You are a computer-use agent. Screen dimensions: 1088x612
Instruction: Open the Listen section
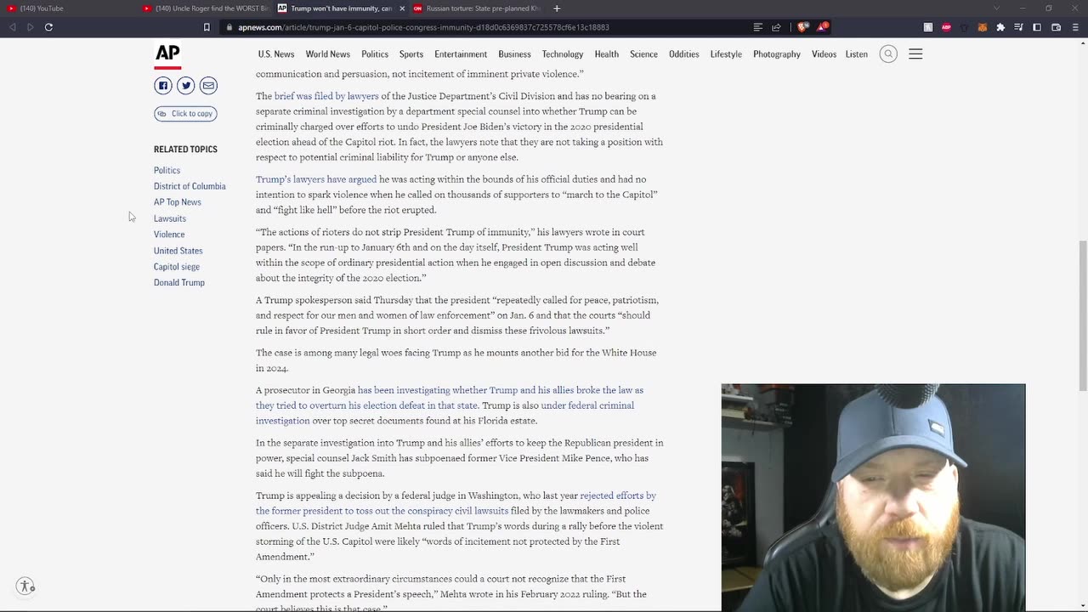pos(857,54)
